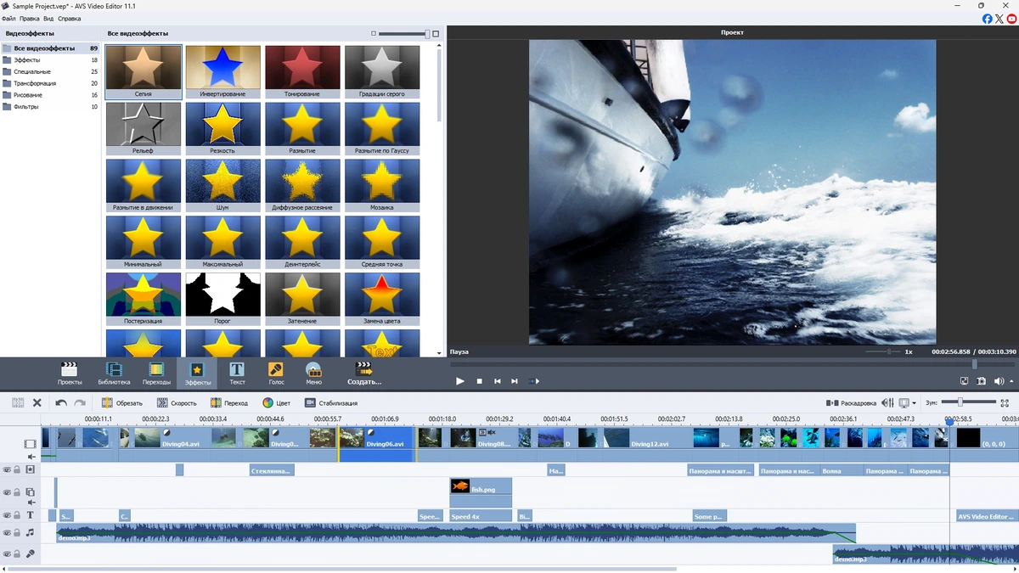Image resolution: width=1019 pixels, height=573 pixels.
Task: Toggle visibility of the video effects track
Action: point(7,469)
